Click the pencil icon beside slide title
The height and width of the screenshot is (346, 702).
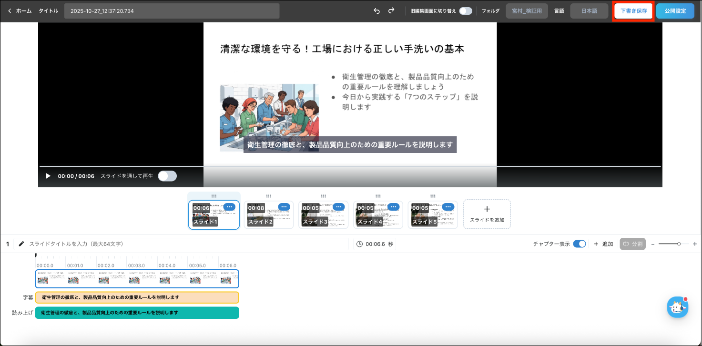coord(21,244)
